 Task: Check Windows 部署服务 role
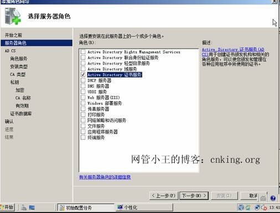point(83,103)
